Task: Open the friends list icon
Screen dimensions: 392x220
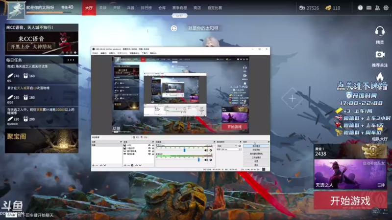Action: pyautogui.click(x=377, y=8)
